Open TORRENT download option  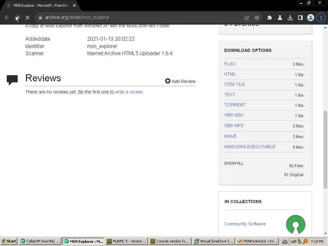coord(235,105)
